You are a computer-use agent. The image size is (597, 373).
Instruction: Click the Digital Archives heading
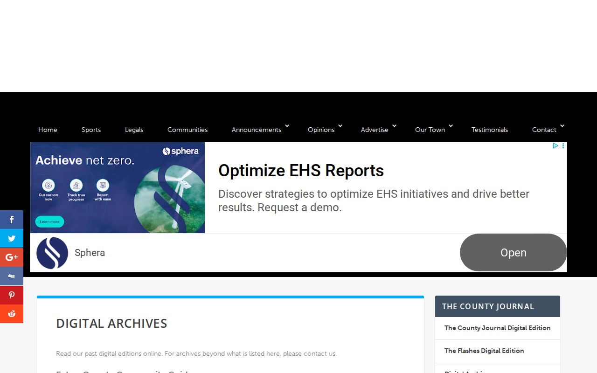click(111, 324)
